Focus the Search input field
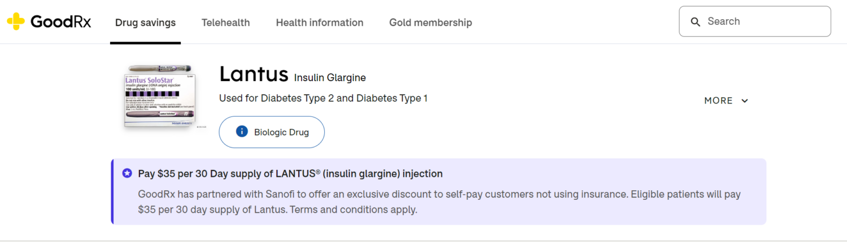The width and height of the screenshot is (847, 242). [762, 21]
